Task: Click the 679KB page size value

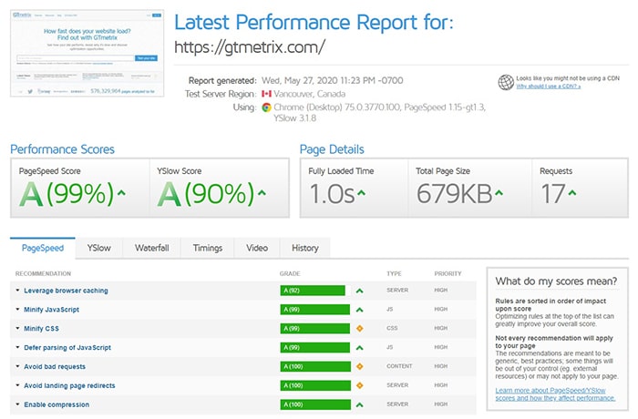Action: [454, 194]
